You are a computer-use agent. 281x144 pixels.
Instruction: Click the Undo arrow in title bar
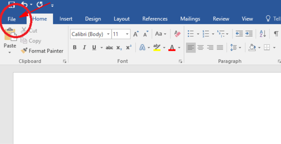pyautogui.click(x=24, y=4)
